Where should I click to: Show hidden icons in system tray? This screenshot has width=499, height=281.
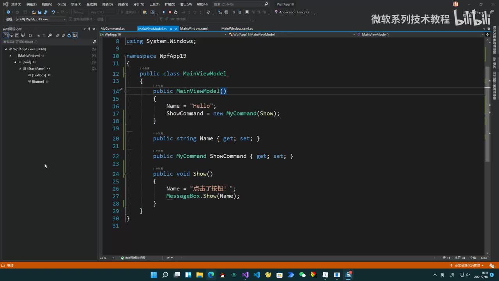[435, 275]
